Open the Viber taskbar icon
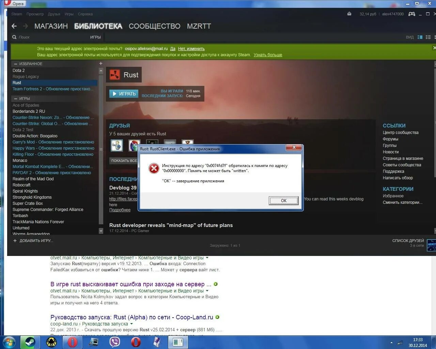436x349 pixels. click(115, 342)
